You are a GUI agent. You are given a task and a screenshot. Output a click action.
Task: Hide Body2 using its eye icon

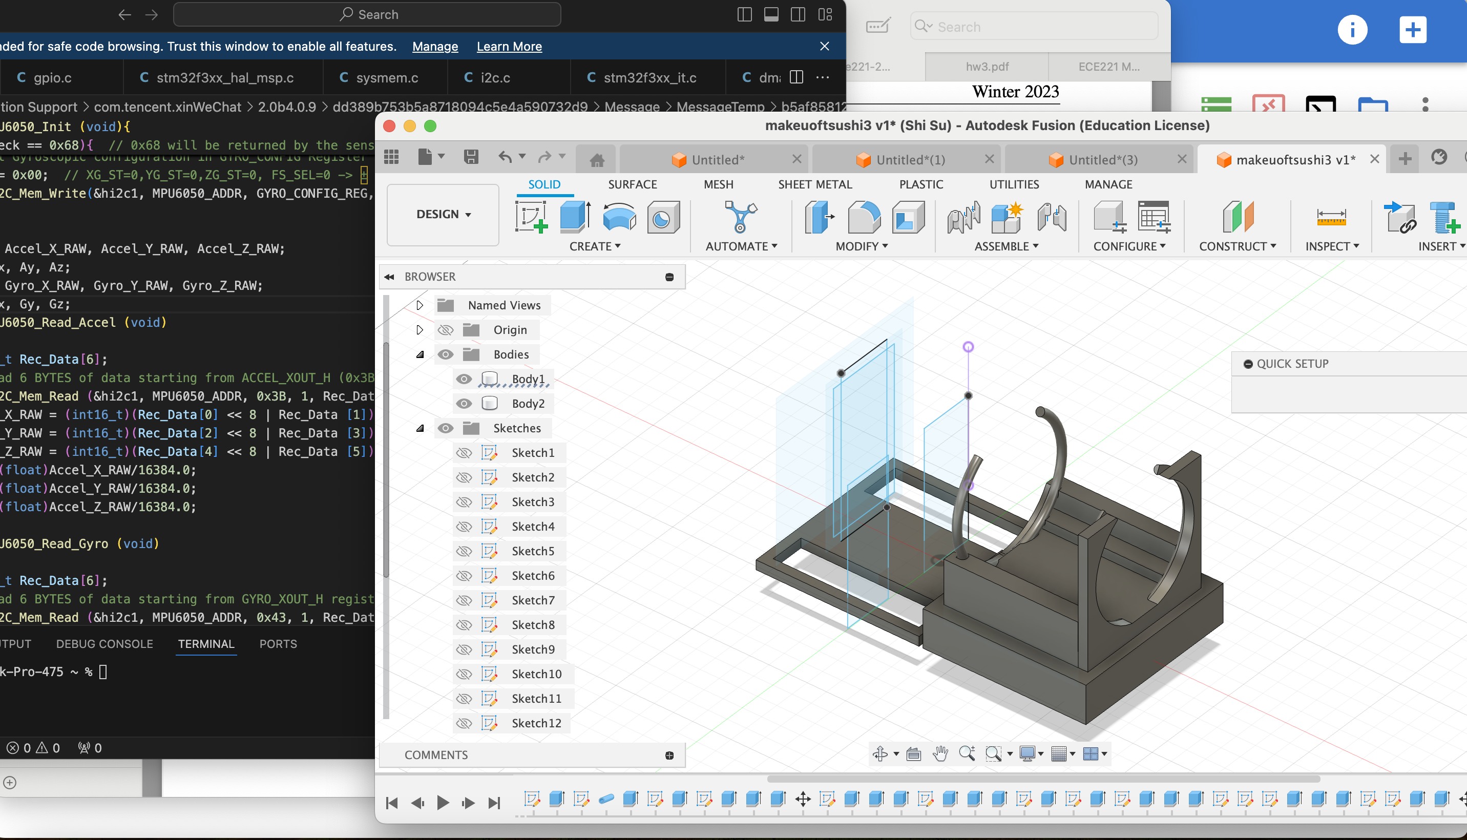pos(464,403)
